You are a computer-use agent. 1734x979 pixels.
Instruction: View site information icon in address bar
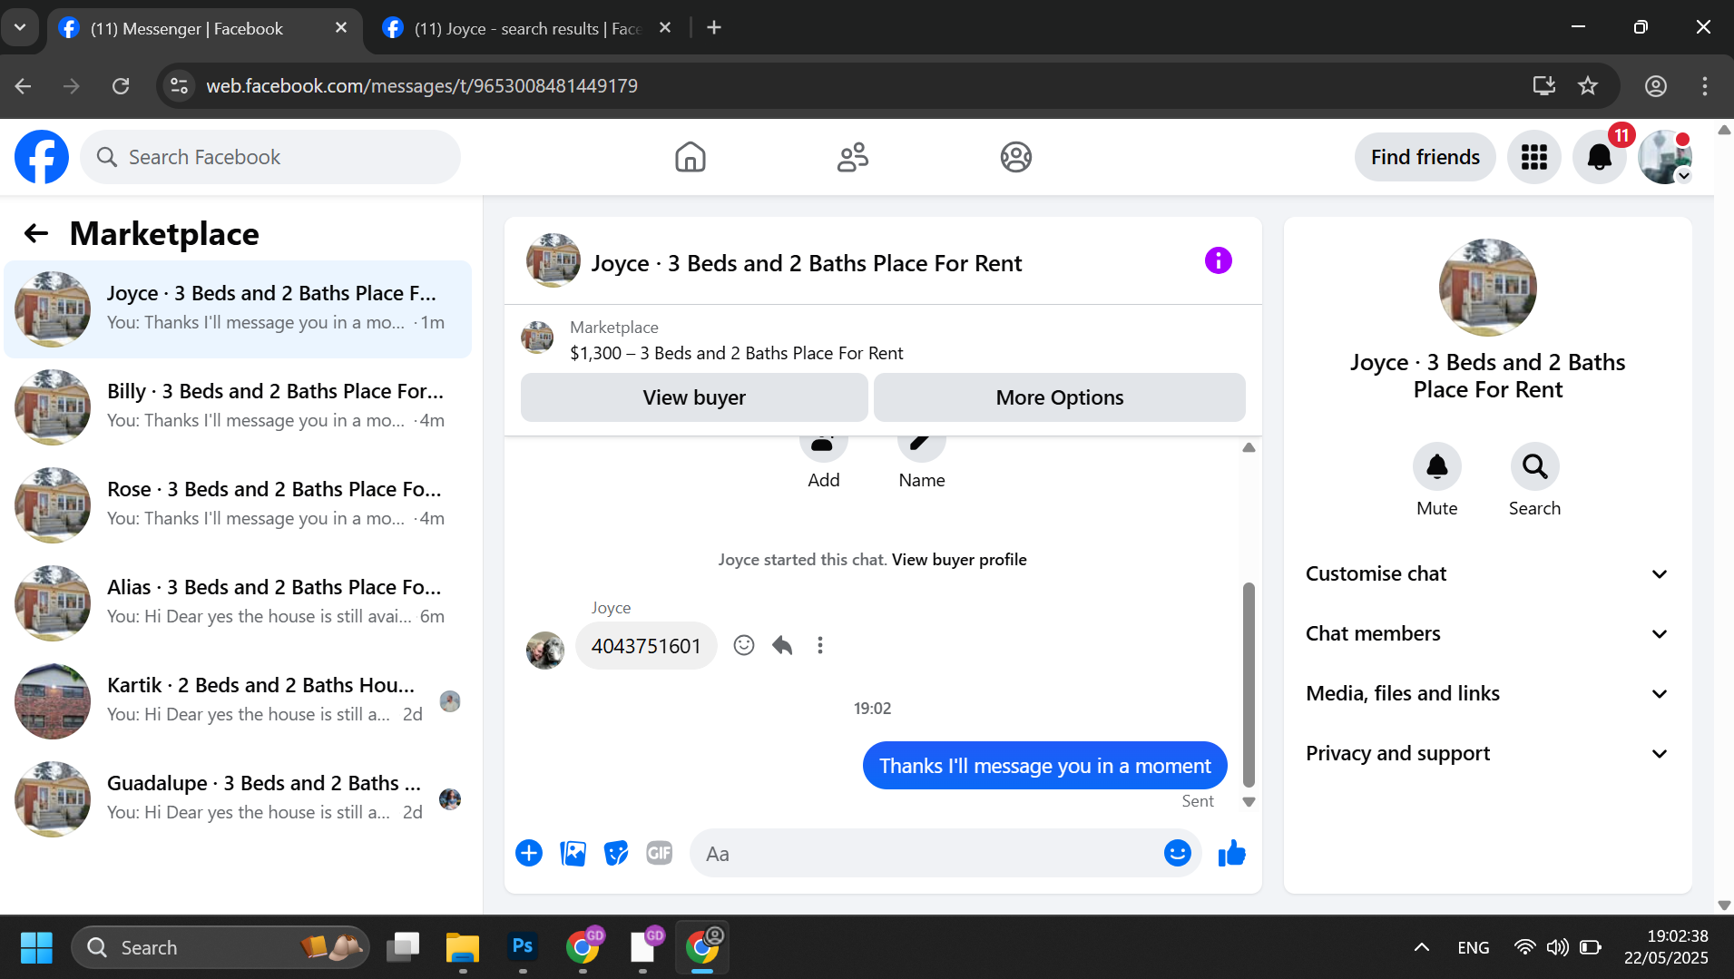click(x=180, y=85)
